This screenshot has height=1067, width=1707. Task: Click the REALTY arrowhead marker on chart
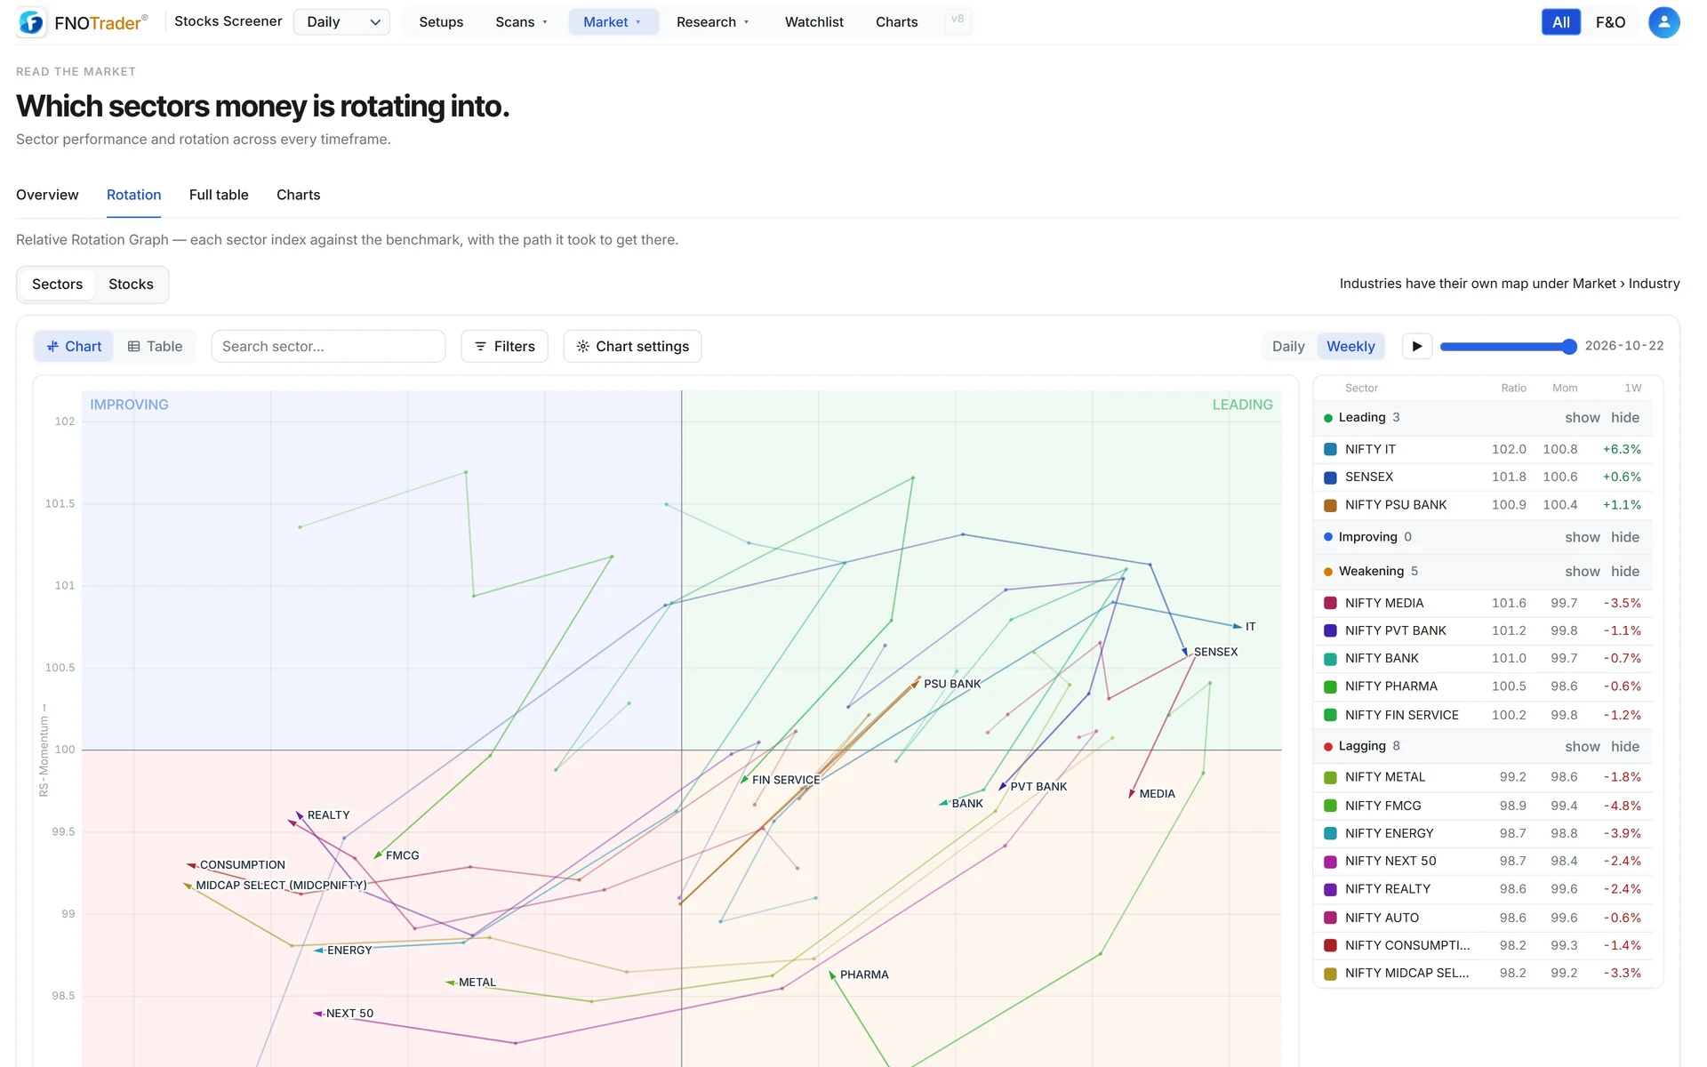[301, 814]
